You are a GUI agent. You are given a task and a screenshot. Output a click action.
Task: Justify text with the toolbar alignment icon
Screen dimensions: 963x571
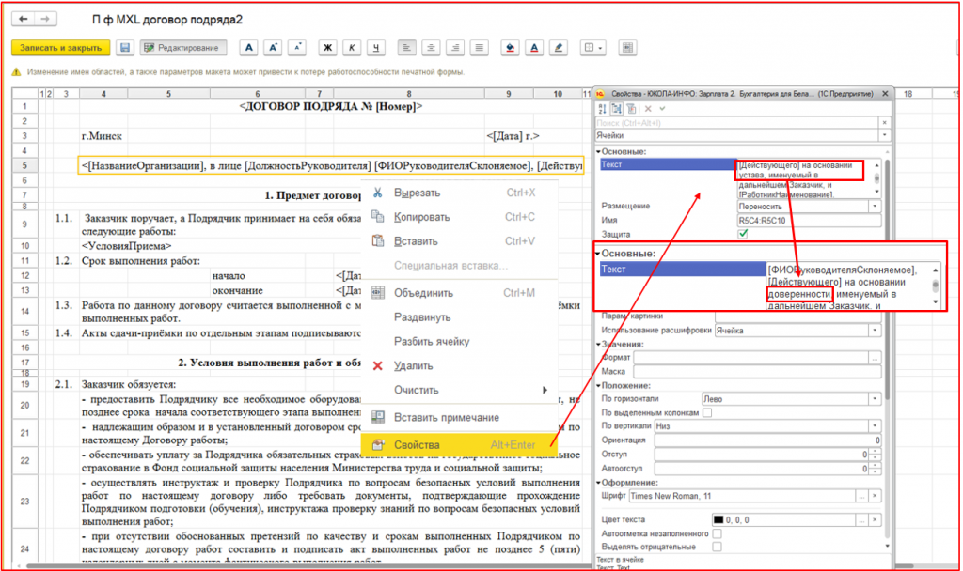pyautogui.click(x=480, y=48)
